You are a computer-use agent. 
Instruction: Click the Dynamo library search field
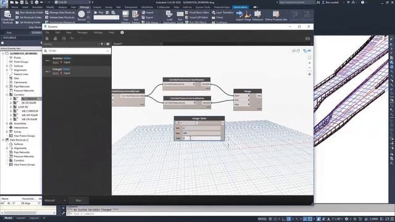[77, 51]
